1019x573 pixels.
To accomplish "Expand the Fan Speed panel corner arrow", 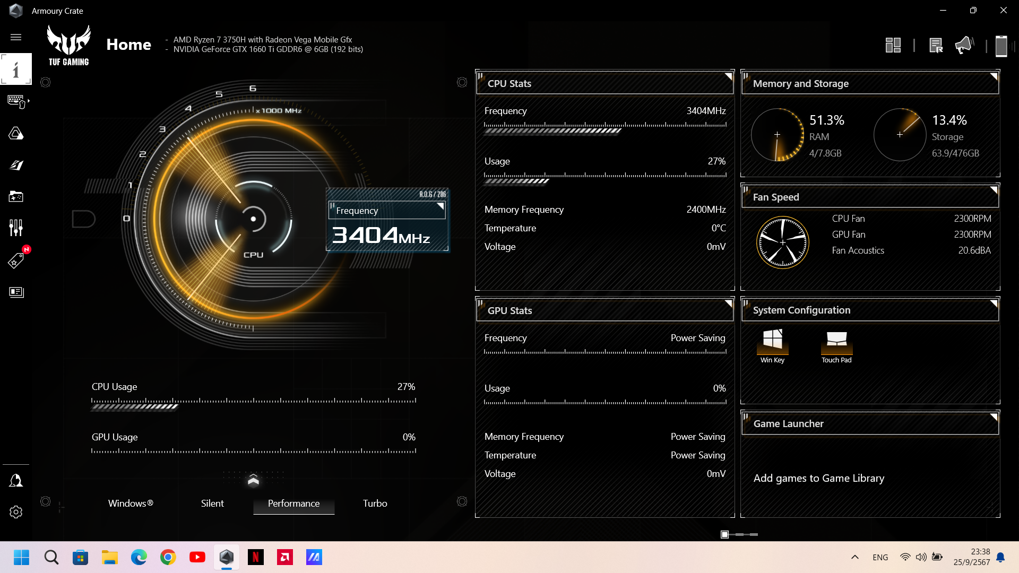I will (994, 190).
